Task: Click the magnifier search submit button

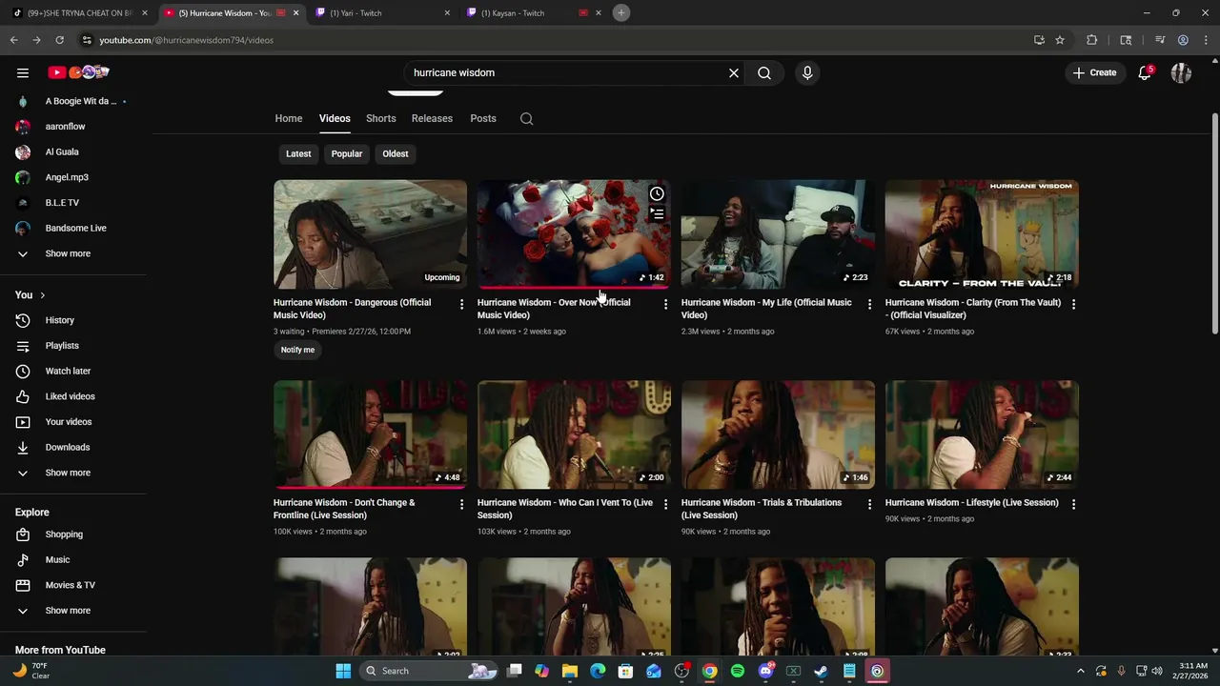Action: pos(764,72)
